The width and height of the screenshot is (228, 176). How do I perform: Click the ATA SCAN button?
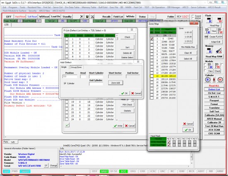(x=214, y=130)
